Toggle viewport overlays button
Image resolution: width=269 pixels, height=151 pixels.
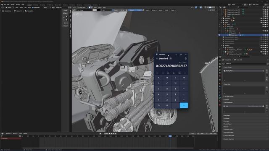coord(201,8)
